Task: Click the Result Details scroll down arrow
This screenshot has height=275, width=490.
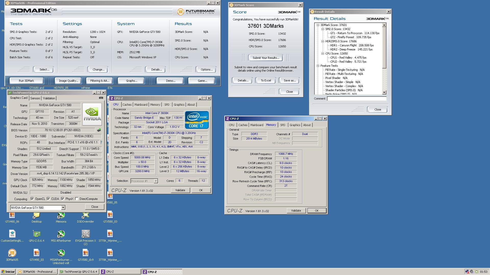Action: (384, 92)
